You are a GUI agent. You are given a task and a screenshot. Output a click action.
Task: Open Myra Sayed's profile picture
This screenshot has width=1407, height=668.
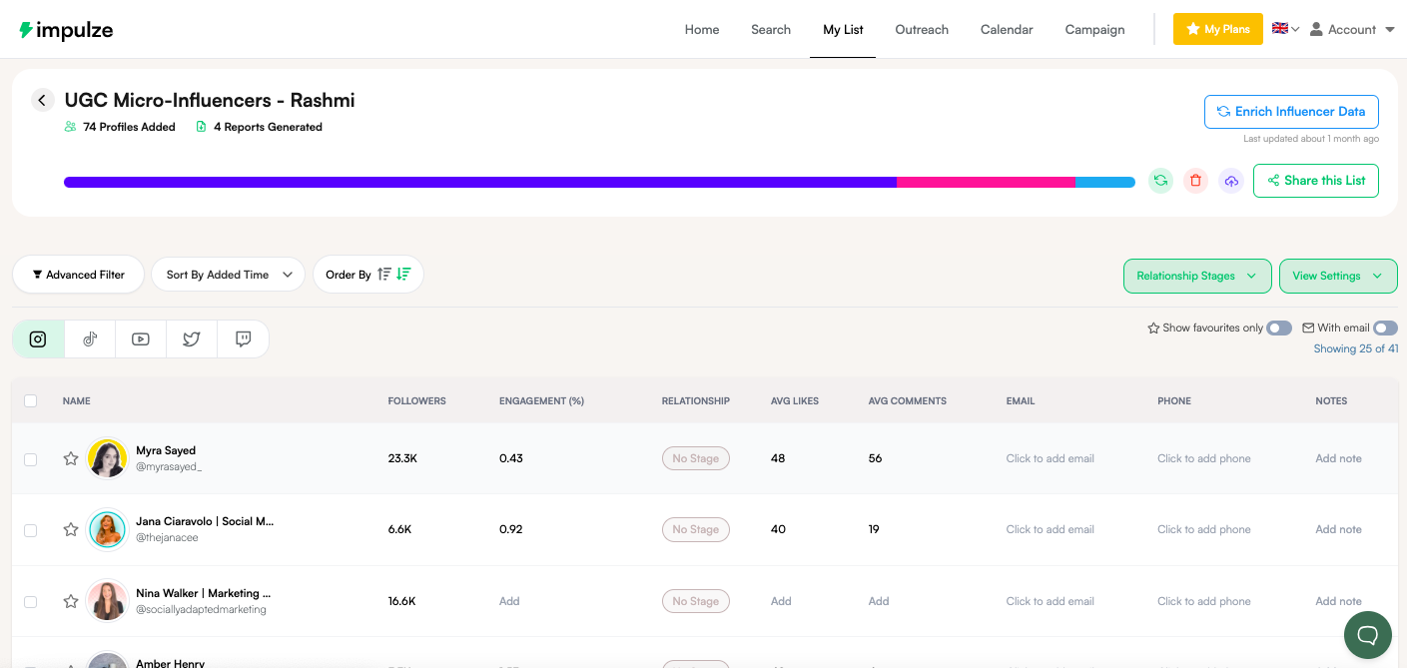point(107,458)
